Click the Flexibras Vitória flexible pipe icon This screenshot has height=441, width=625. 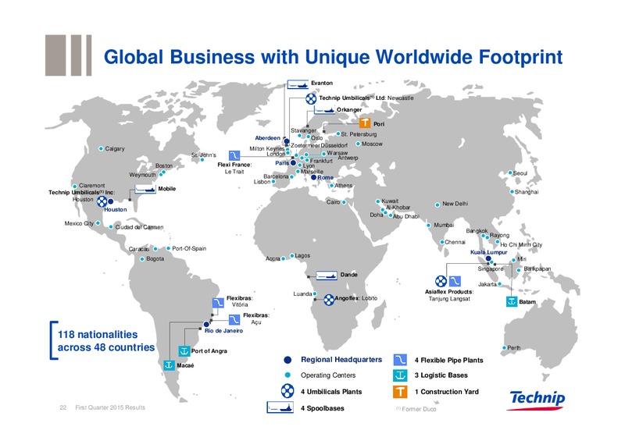point(218,303)
